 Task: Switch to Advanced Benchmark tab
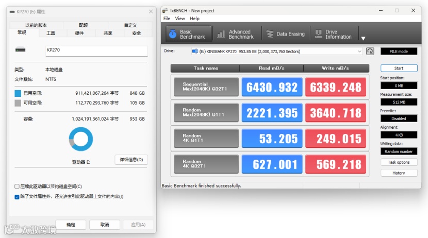pyautogui.click(x=236, y=34)
